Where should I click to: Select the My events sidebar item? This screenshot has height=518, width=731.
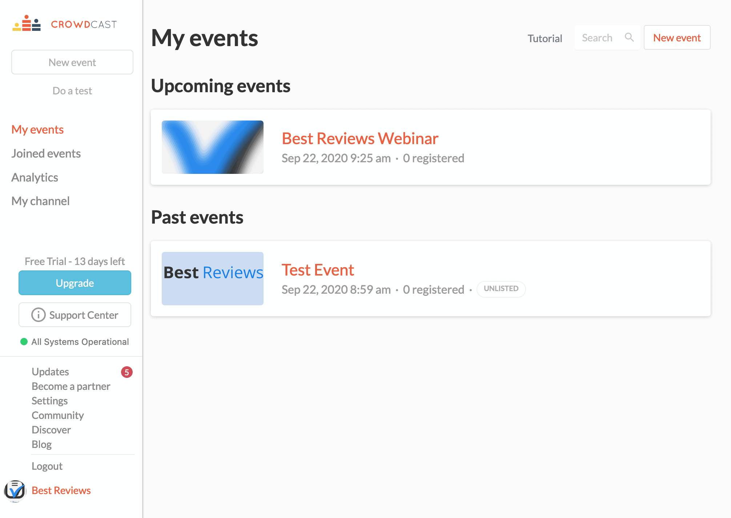pyautogui.click(x=37, y=129)
